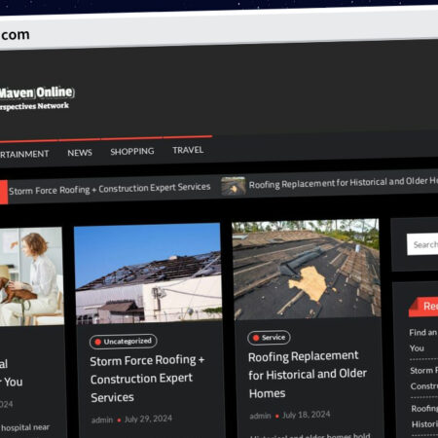The image size is (438, 438).
Task: Open ticker headline Storm Force Roofing + Construction
Action: click(110, 189)
